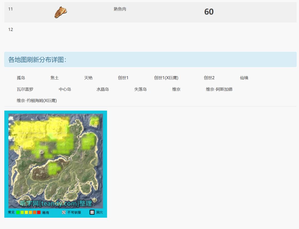Open the 瓦尔盖罗 map tab
This screenshot has width=299, height=229.
pos(25,89)
